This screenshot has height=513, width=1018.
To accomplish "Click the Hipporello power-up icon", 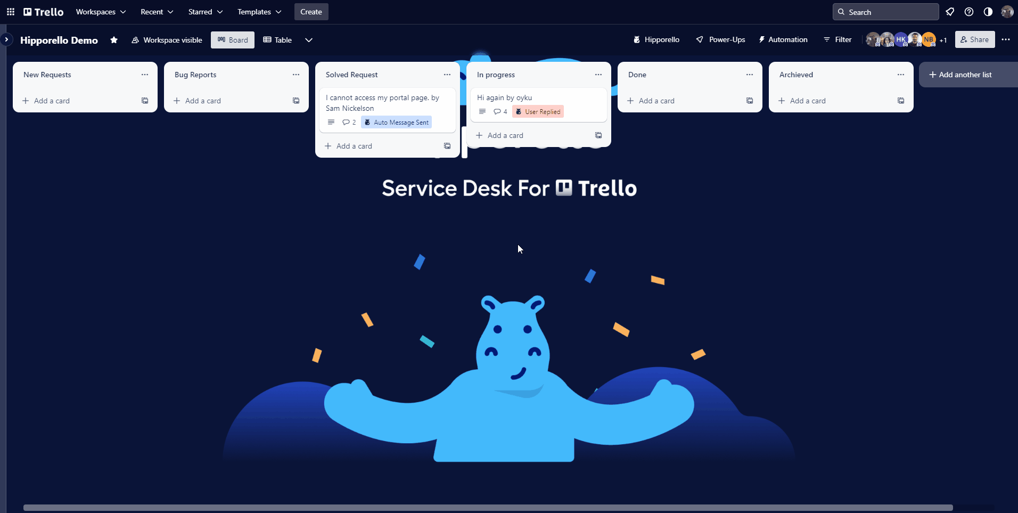I will pyautogui.click(x=637, y=39).
